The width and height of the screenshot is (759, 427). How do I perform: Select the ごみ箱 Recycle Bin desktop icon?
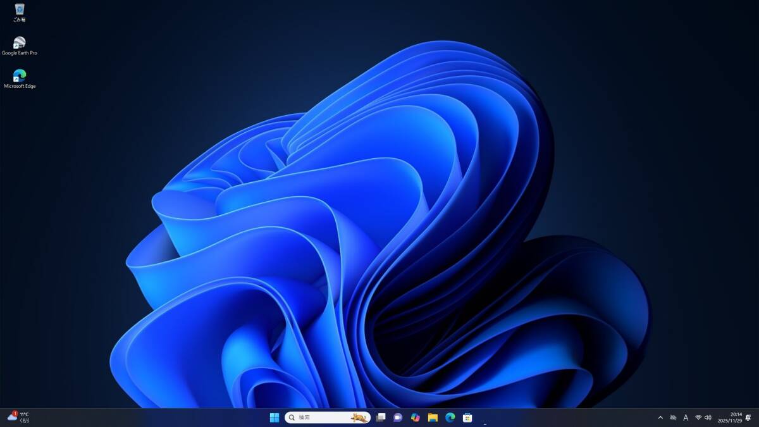[20, 11]
